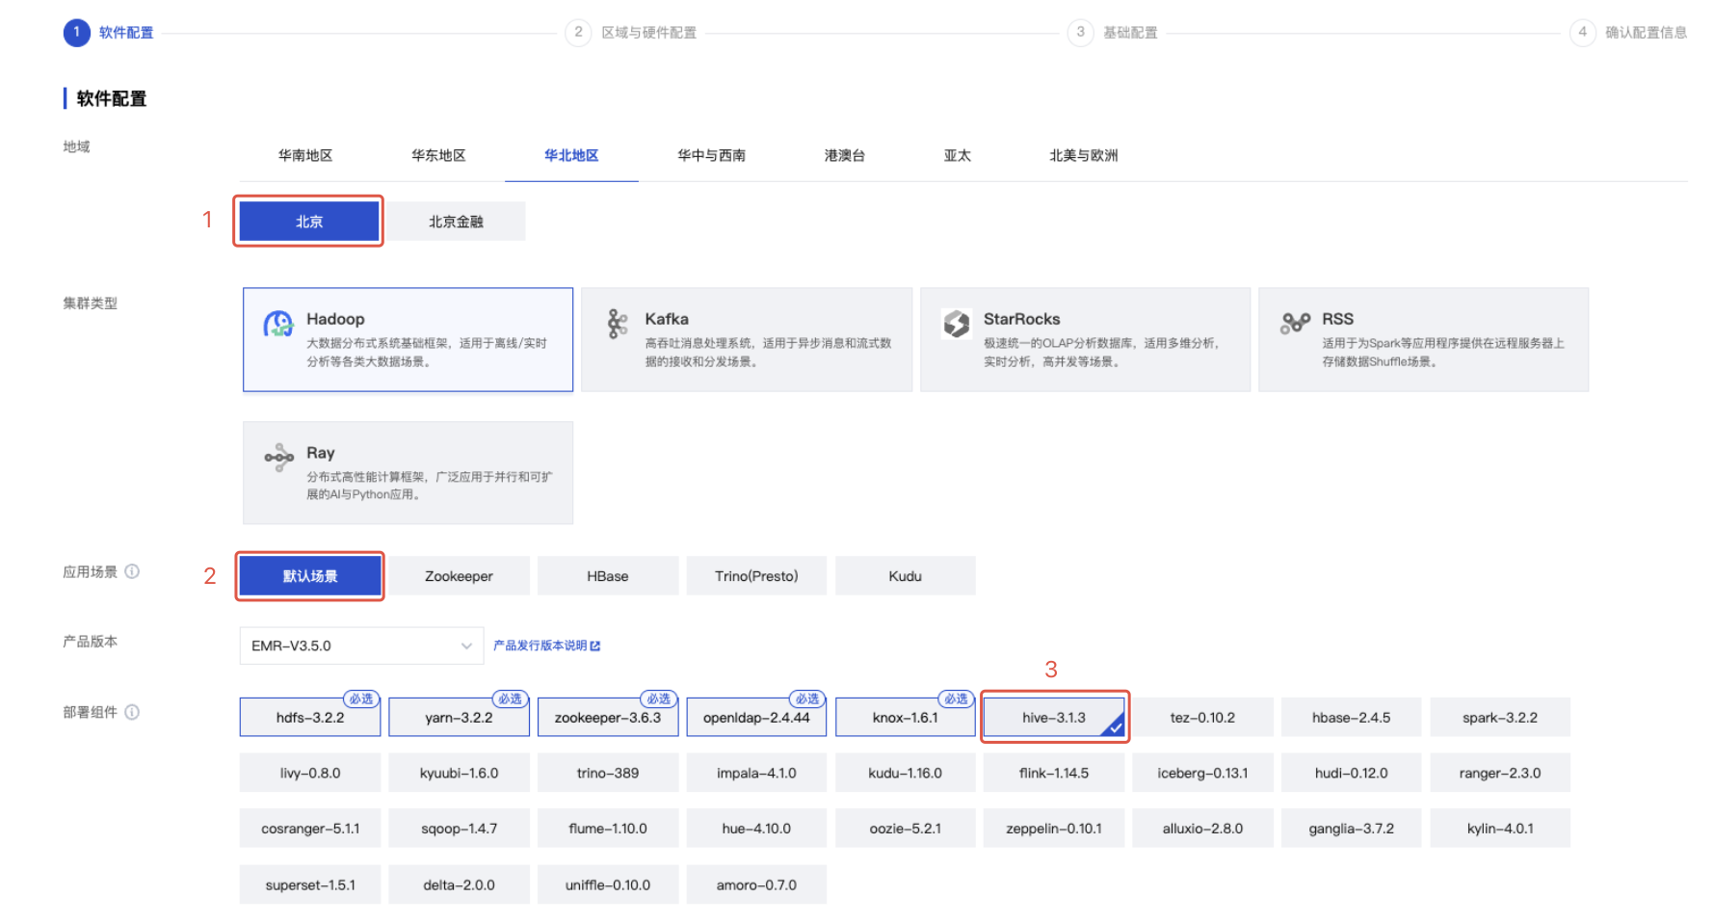Choose the 北京金融 zone button
Image resolution: width=1713 pixels, height=923 pixels.
pyautogui.click(x=456, y=222)
